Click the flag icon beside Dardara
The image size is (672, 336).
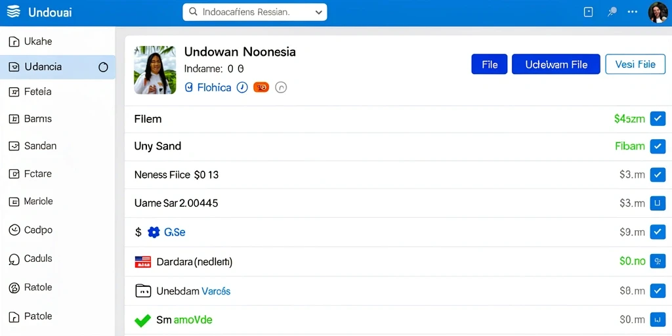[142, 262]
